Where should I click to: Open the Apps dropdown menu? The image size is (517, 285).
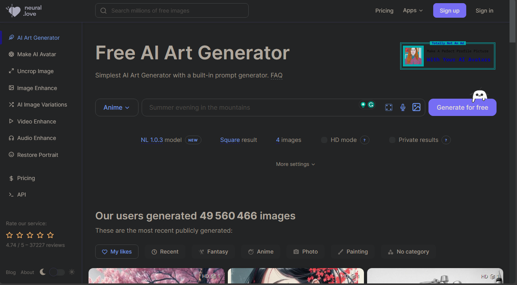tap(413, 10)
